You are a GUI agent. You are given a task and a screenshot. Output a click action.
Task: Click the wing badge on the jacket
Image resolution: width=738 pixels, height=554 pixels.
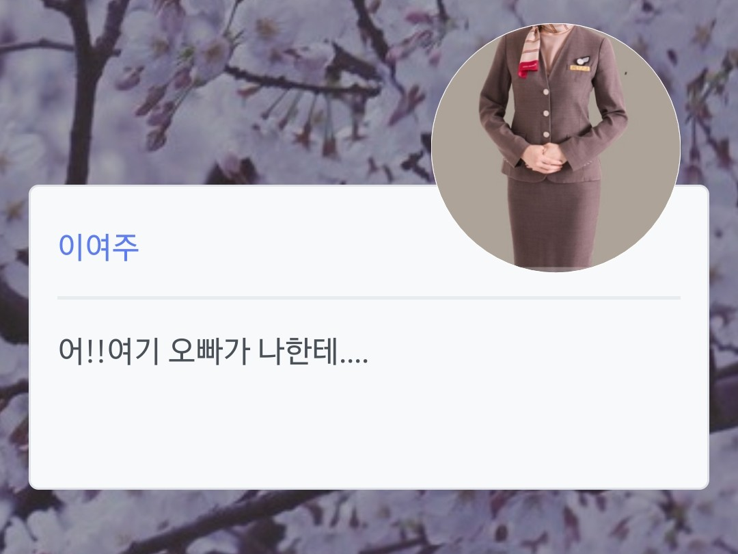pos(582,61)
